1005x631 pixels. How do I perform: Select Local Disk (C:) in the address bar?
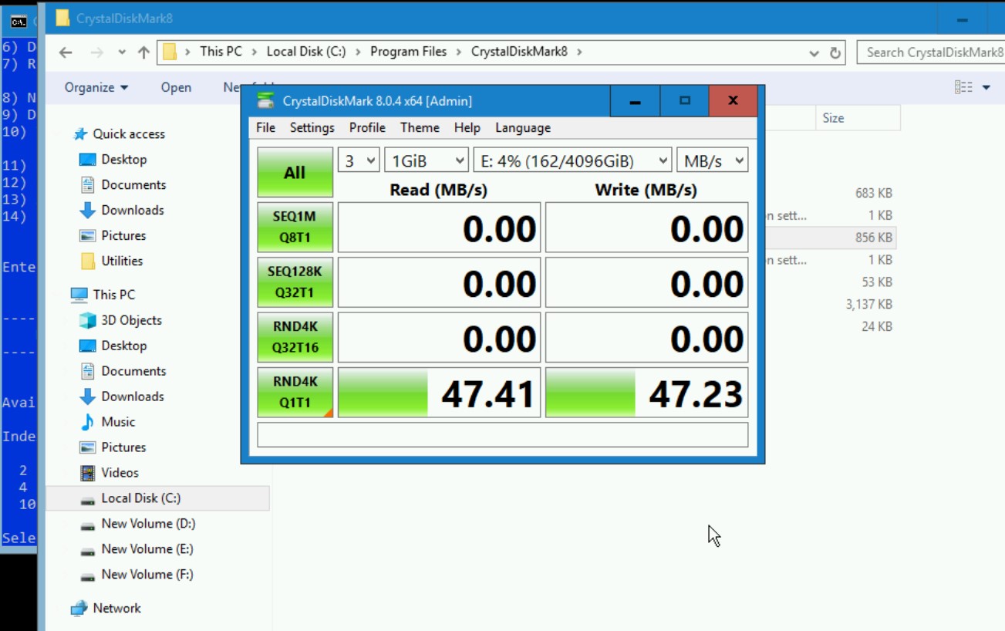point(306,52)
